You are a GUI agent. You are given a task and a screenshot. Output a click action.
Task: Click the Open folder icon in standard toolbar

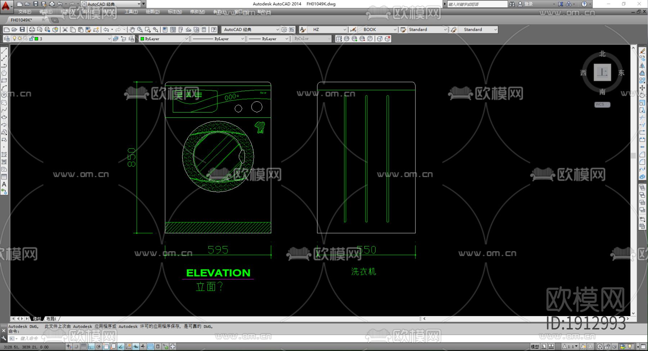(x=14, y=29)
